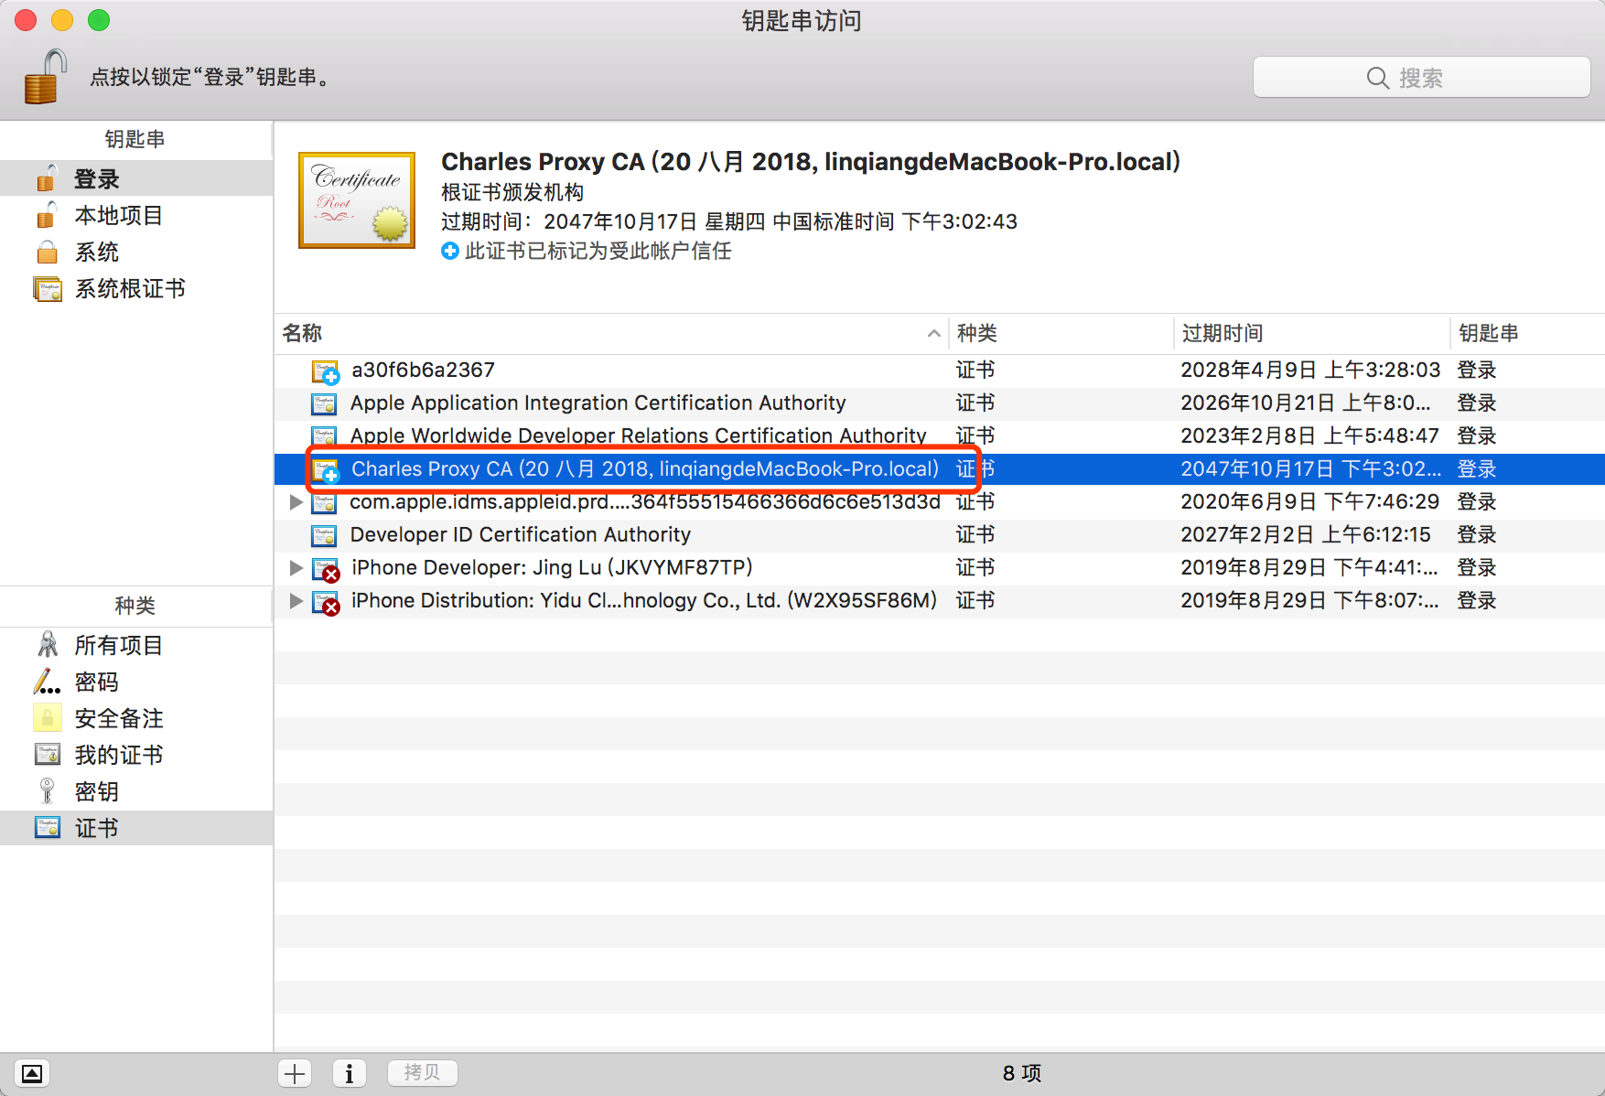Click the 本地项目 keychain icon
1605x1096 pixels.
click(x=48, y=215)
